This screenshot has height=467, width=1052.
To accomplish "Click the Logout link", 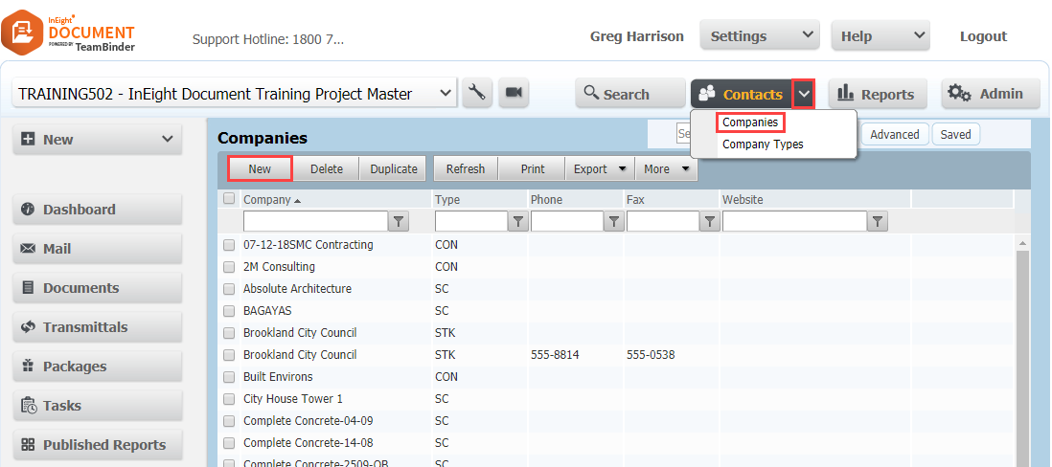I will 983,36.
